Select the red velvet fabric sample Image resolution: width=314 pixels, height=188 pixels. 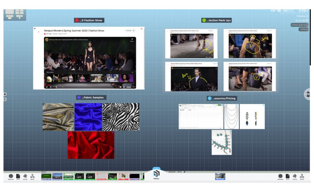pos(91,145)
